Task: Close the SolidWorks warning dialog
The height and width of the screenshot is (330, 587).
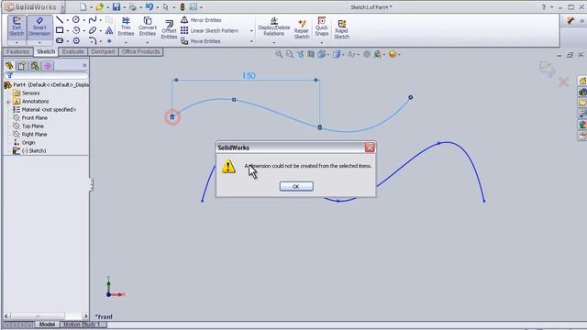Action: pos(370,148)
